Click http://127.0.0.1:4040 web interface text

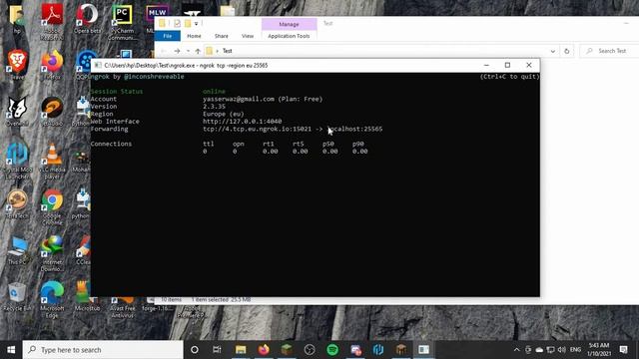pyautogui.click(x=242, y=122)
